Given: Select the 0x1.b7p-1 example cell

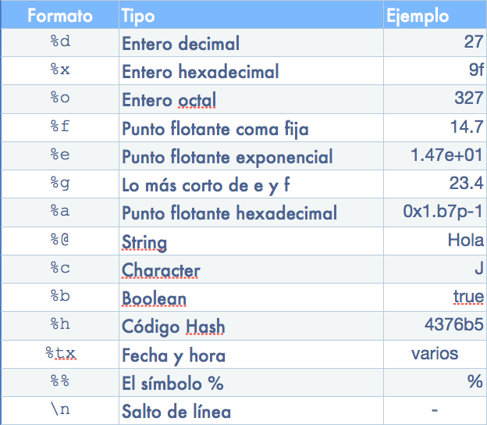Looking at the screenshot, I should pyautogui.click(x=435, y=212).
